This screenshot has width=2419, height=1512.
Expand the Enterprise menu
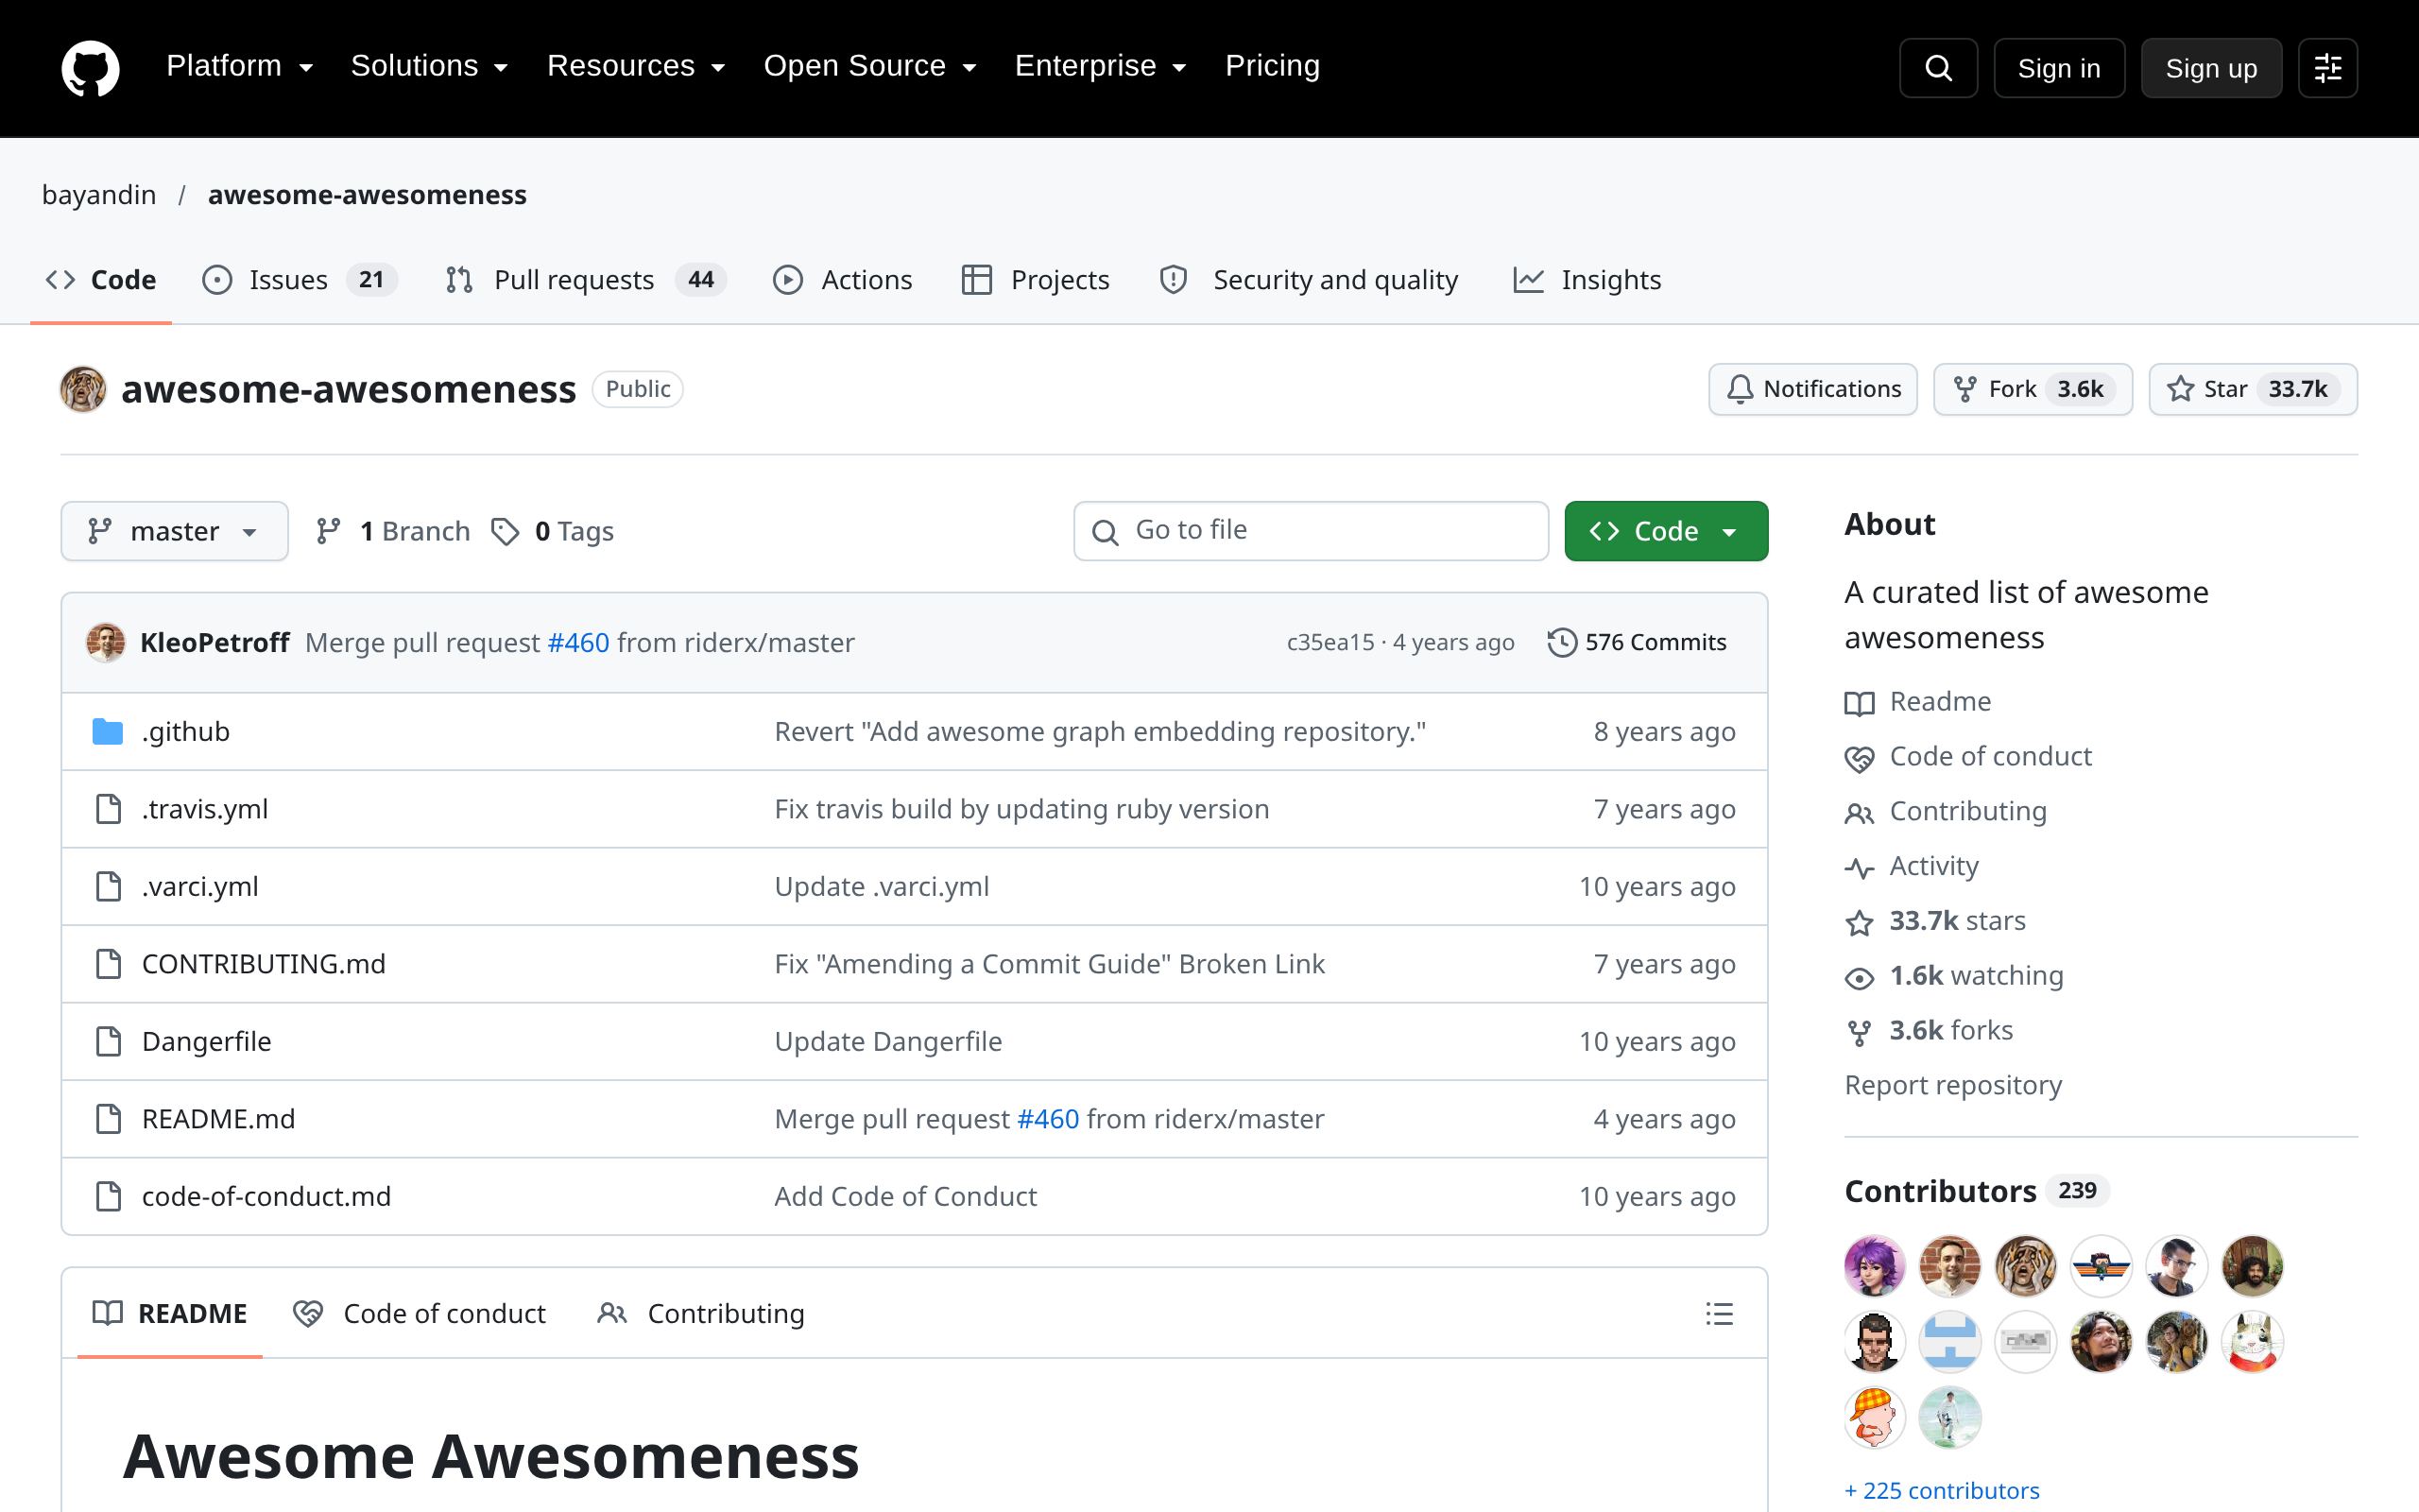[1101, 66]
